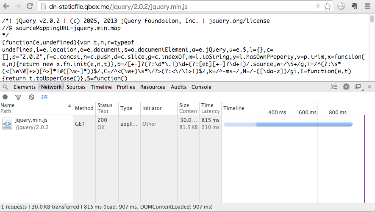This screenshot has height=212, width=375.
Task: Click the lightning bolt icon in address bar
Action: 318,6
